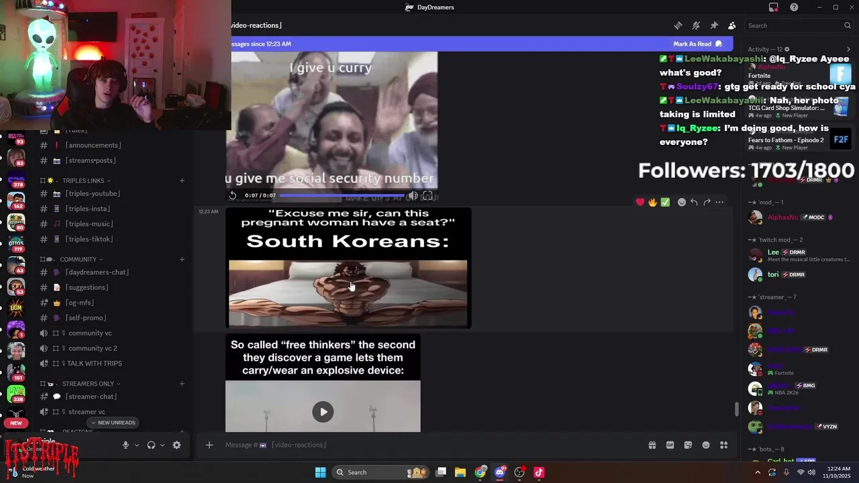Viewport: 859px width, 483px height.
Task: Toggle microphone mute in user panel
Action: pos(125,445)
